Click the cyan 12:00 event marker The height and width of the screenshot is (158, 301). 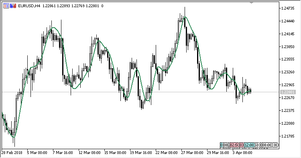click(x=249, y=145)
